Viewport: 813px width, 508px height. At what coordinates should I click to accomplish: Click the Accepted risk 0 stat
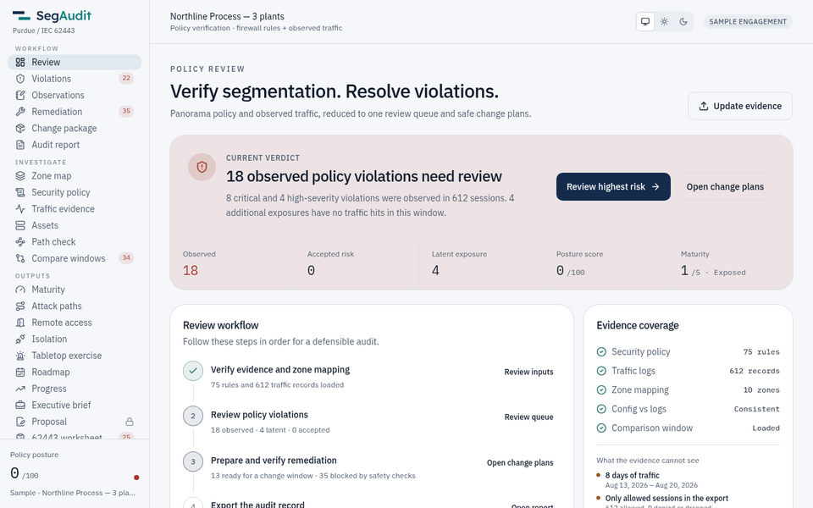click(x=357, y=264)
